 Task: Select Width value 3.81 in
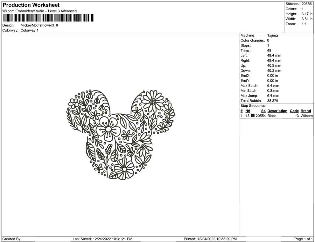(307, 19)
